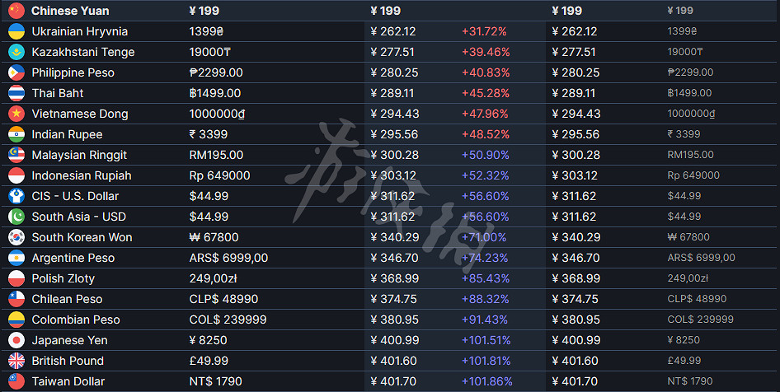Click the Vietnam flag icon
The width and height of the screenshot is (780, 392).
16,114
